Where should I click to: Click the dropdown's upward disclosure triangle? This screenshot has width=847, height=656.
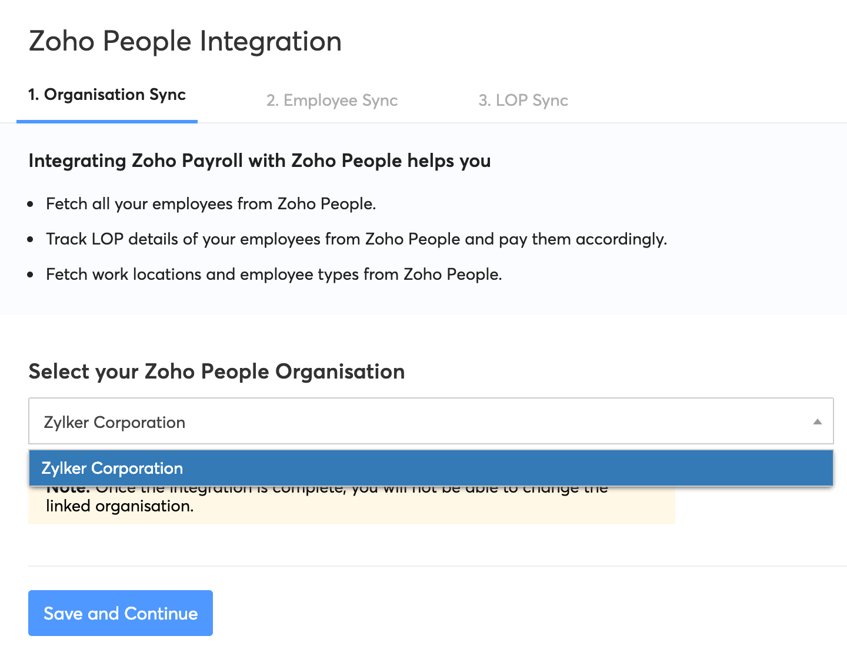818,421
